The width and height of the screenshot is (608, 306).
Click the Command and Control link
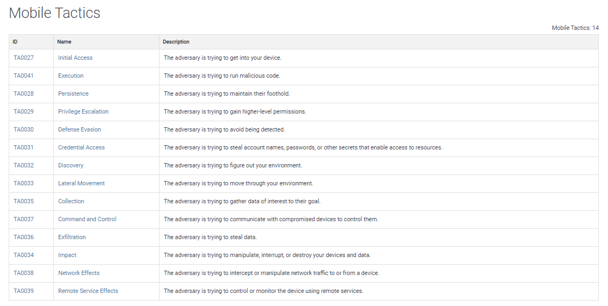pos(87,219)
